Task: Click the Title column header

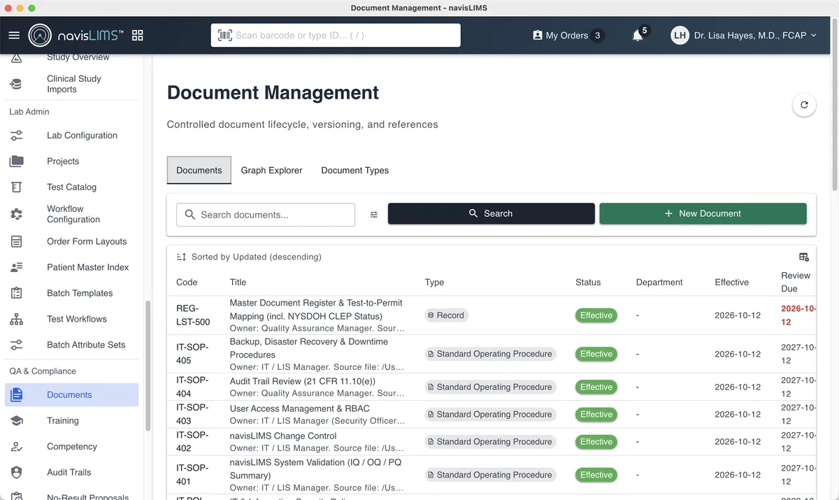Action: 238,283
